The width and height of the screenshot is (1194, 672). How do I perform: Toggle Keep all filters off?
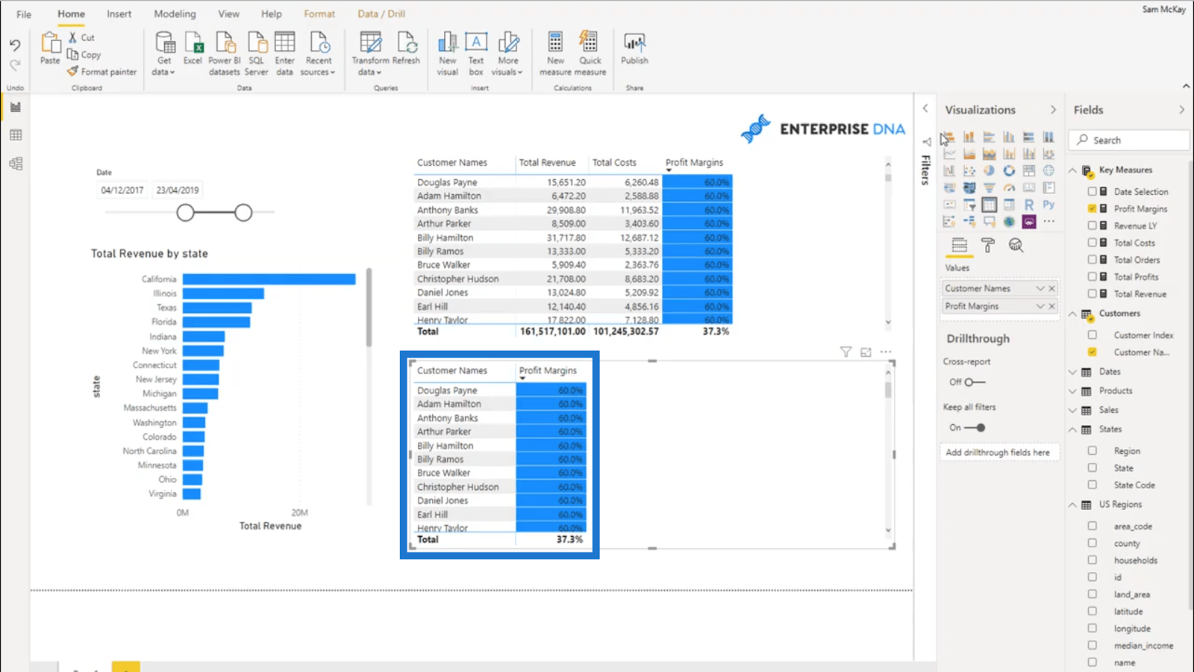tap(975, 428)
